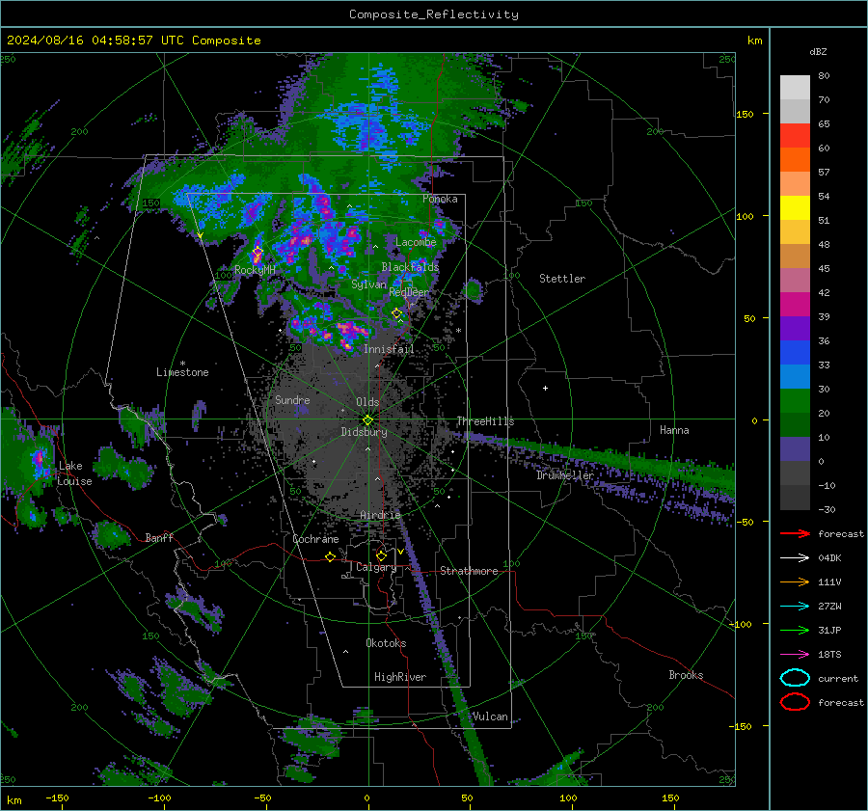Click the white 04DK arrow in legend

[795, 557]
